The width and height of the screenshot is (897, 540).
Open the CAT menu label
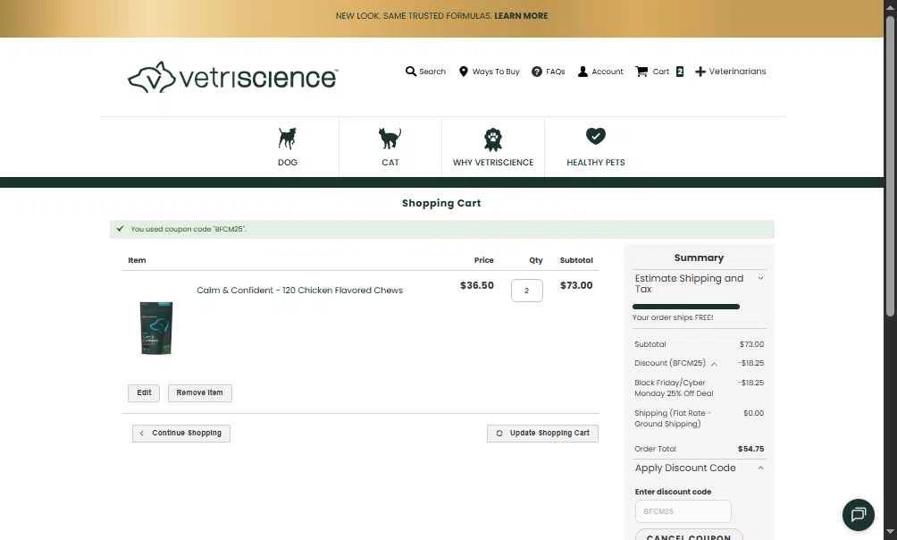(x=390, y=163)
